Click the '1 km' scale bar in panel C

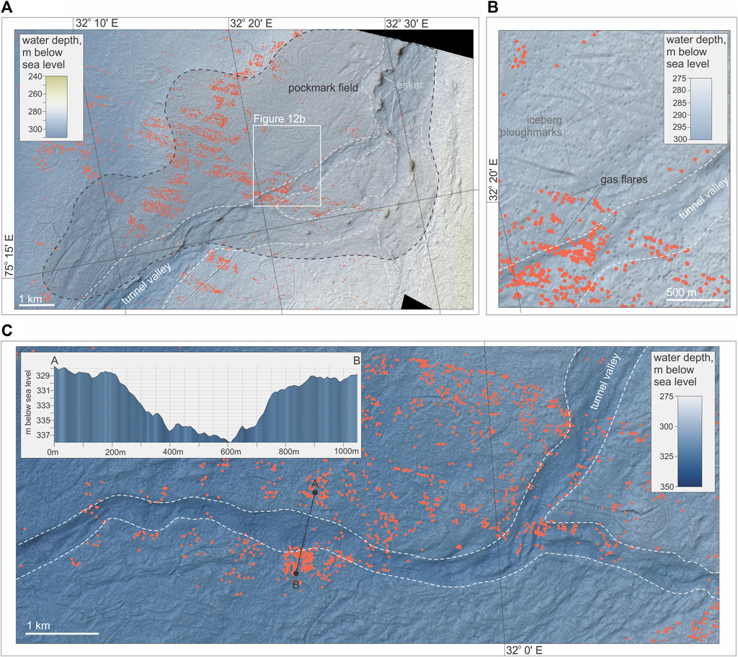point(62,629)
